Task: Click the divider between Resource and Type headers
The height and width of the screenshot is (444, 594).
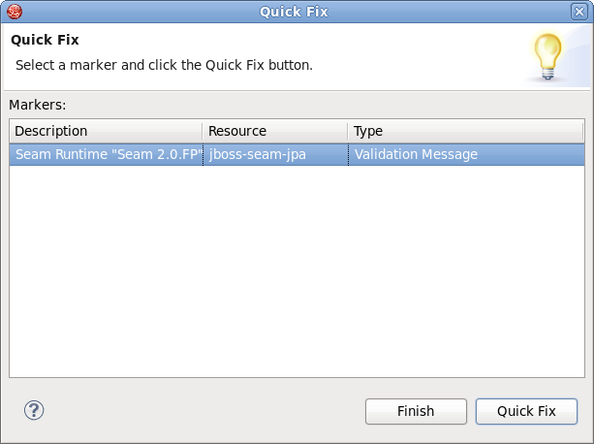Action: click(x=348, y=131)
